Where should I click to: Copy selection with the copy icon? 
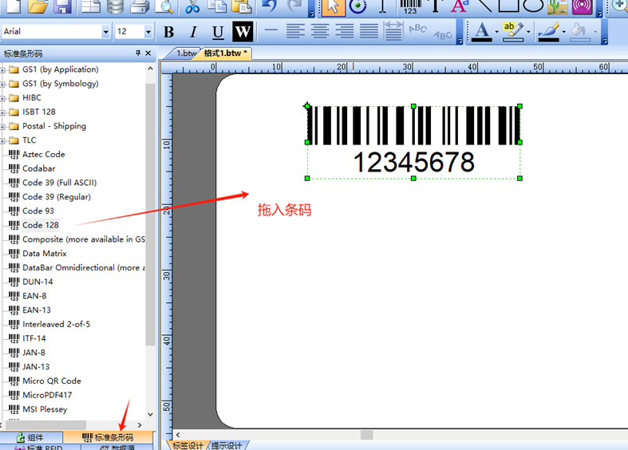(217, 6)
